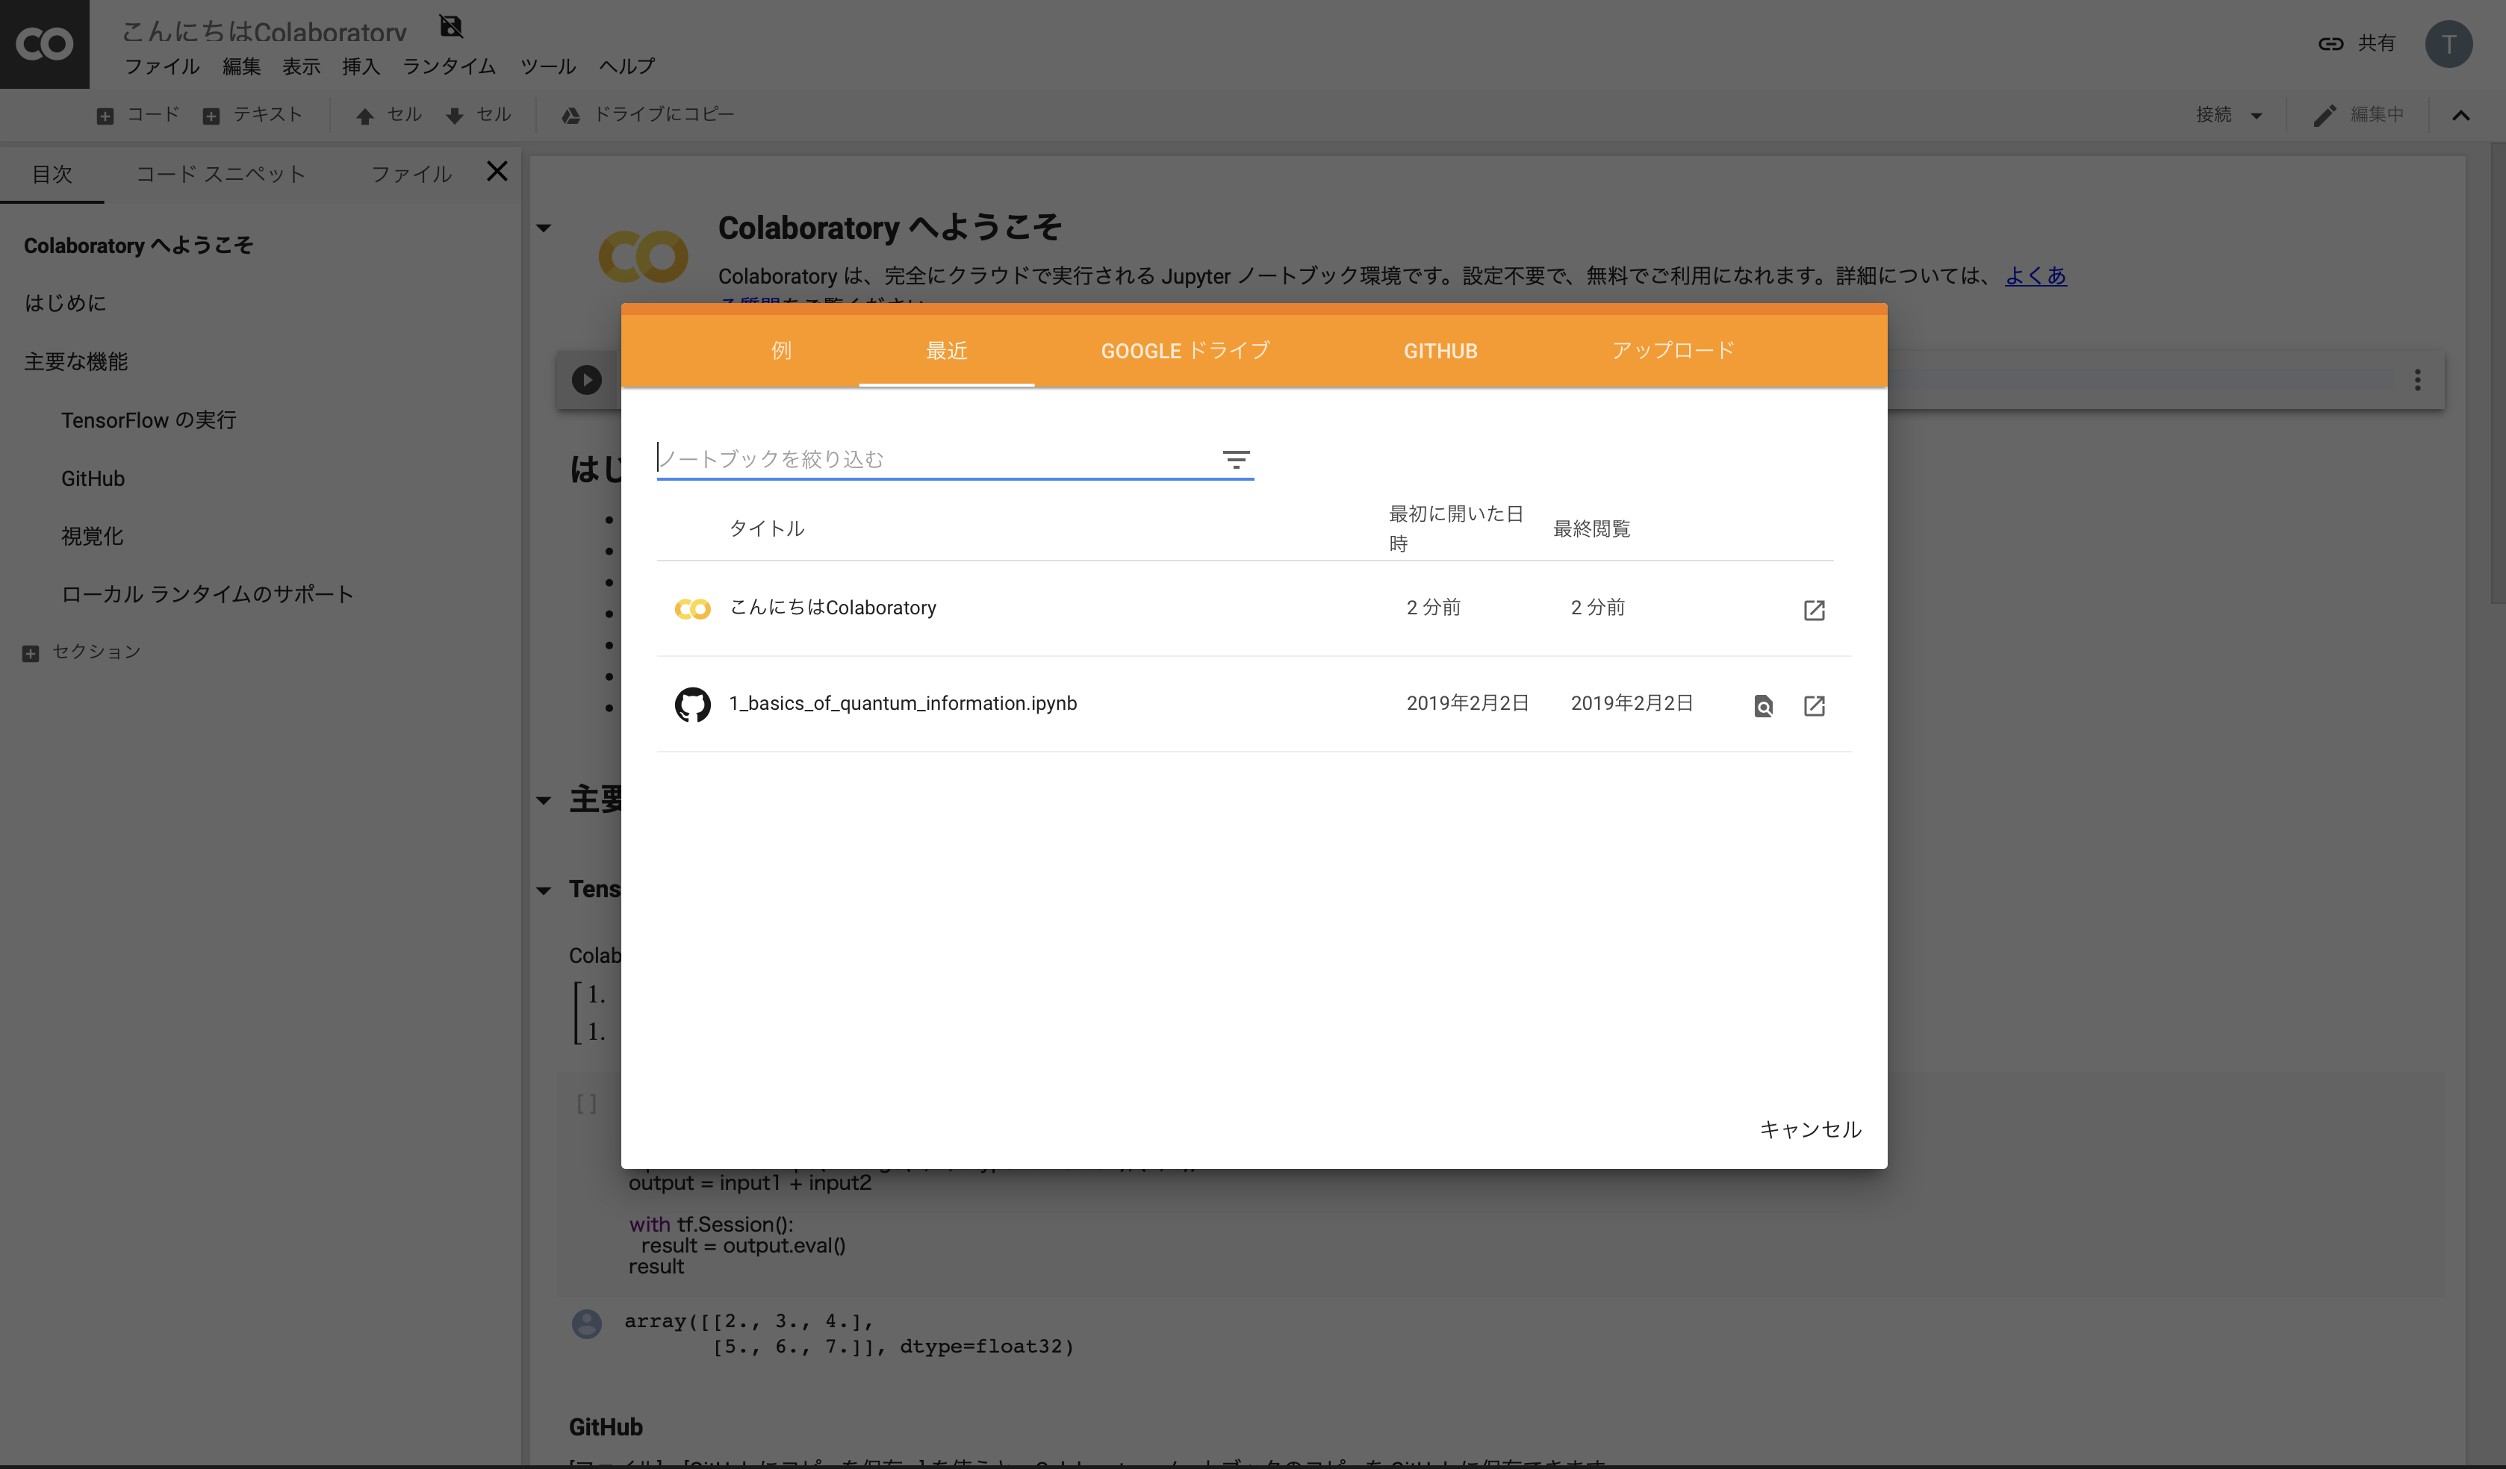Expand the 接続 connect dropdown arrow
This screenshot has width=2506, height=1469.
(2257, 115)
